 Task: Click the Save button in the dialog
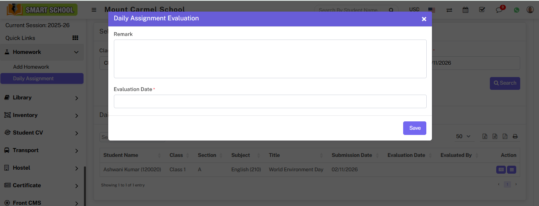coord(414,128)
